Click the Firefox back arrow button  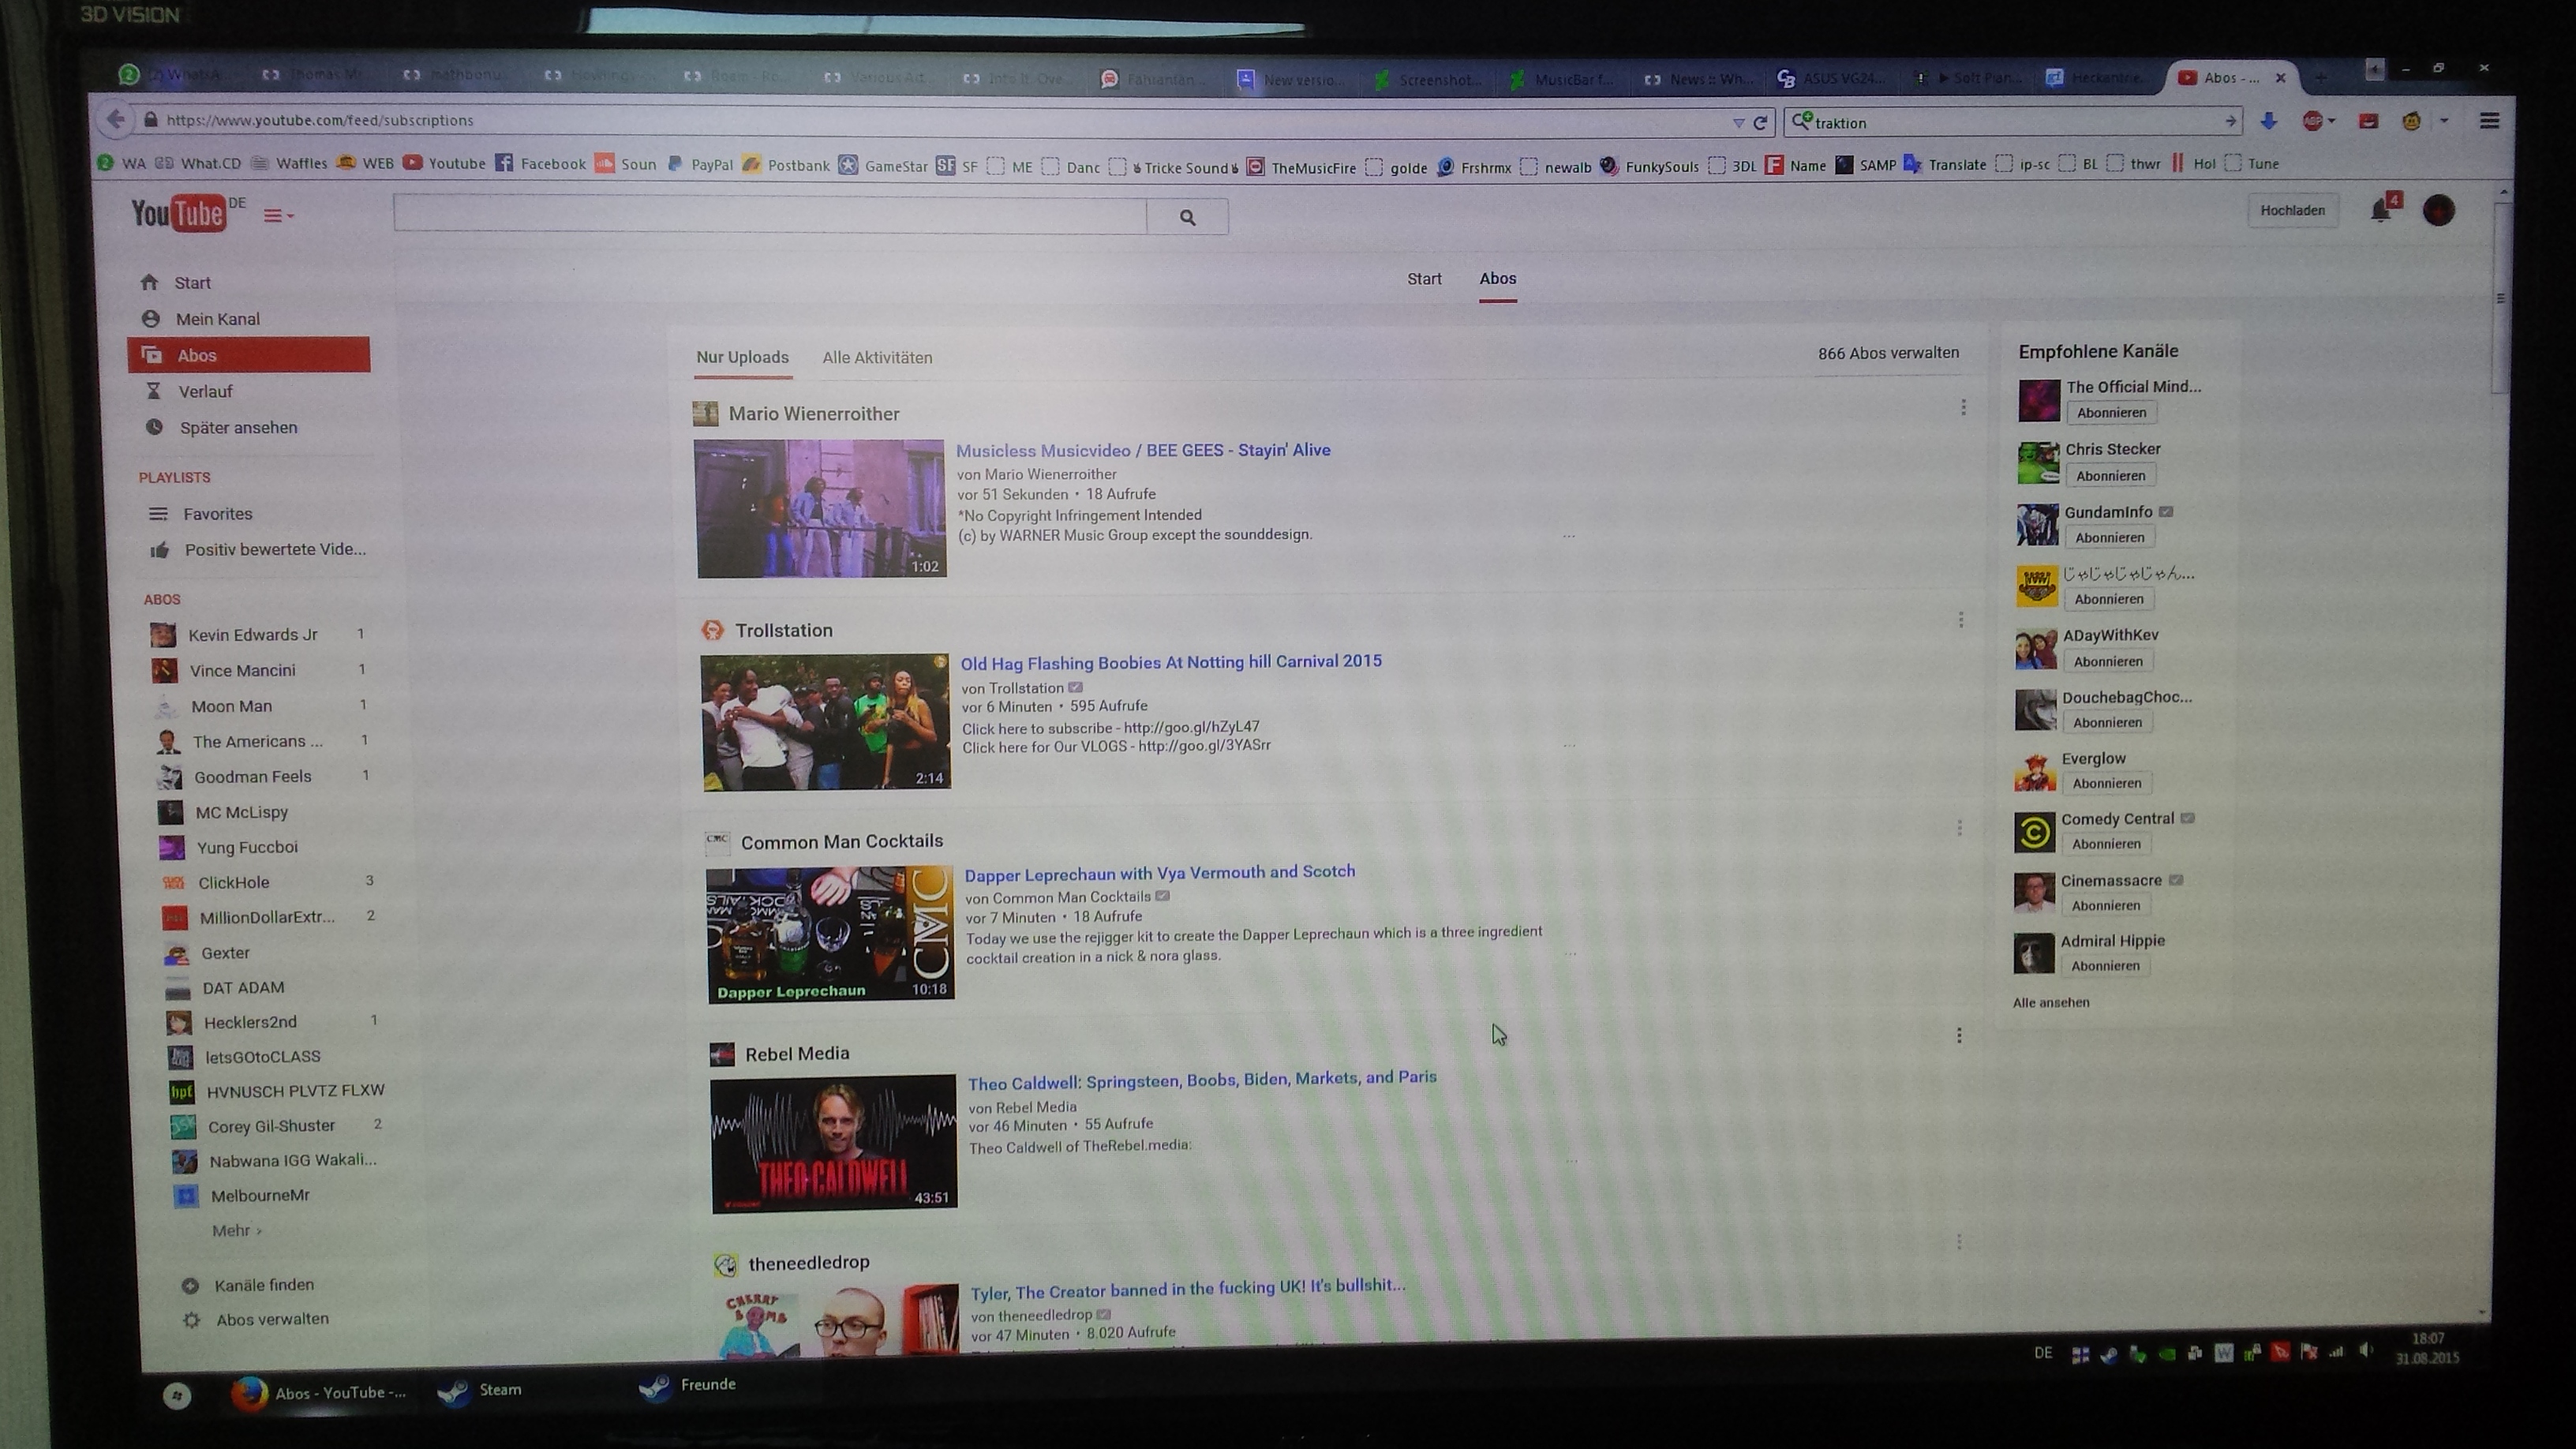(116, 120)
